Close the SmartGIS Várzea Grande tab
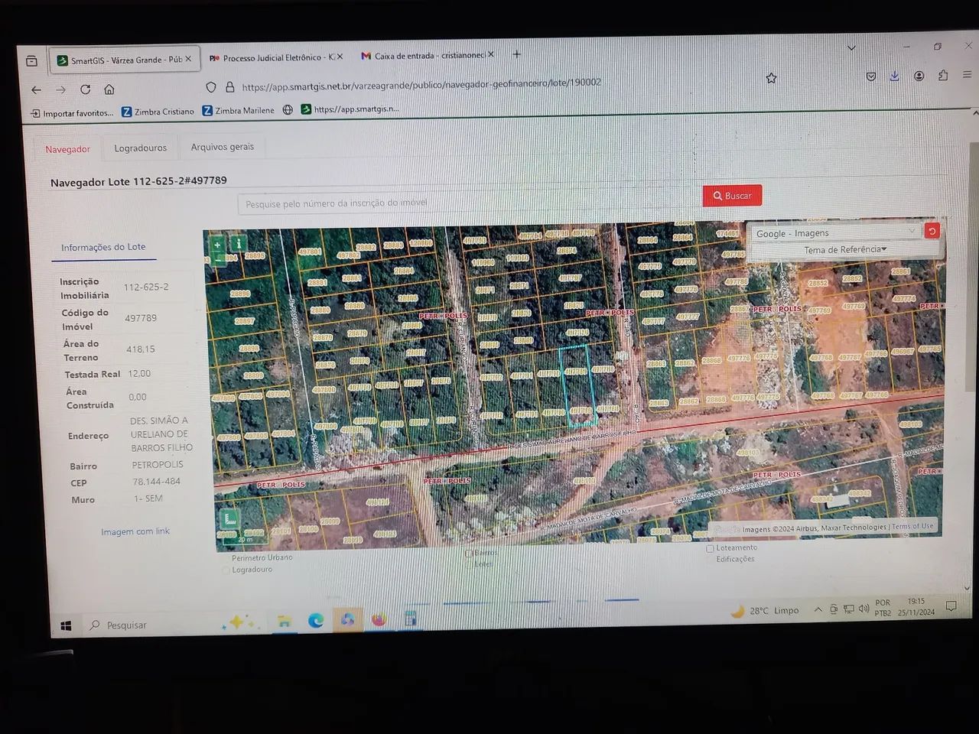The width and height of the screenshot is (979, 734). pyautogui.click(x=188, y=59)
